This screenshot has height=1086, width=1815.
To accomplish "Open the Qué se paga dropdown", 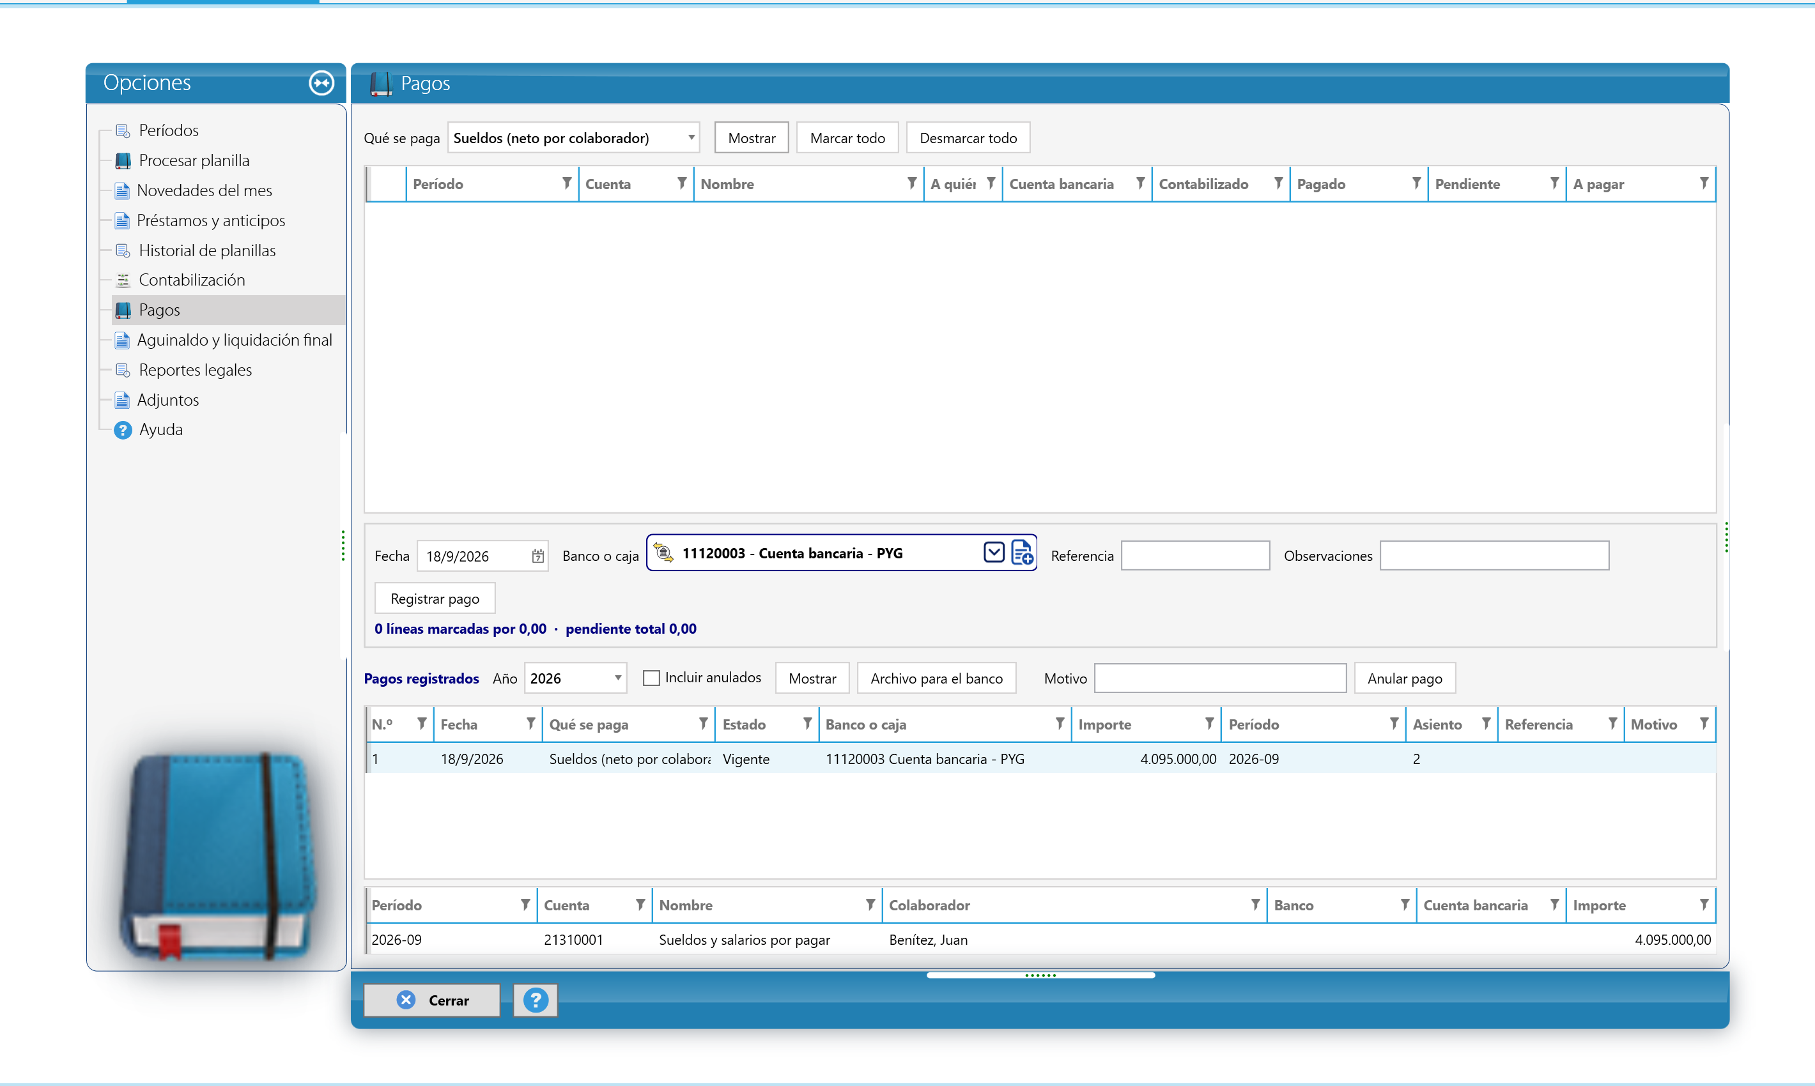I will pyautogui.click(x=573, y=137).
